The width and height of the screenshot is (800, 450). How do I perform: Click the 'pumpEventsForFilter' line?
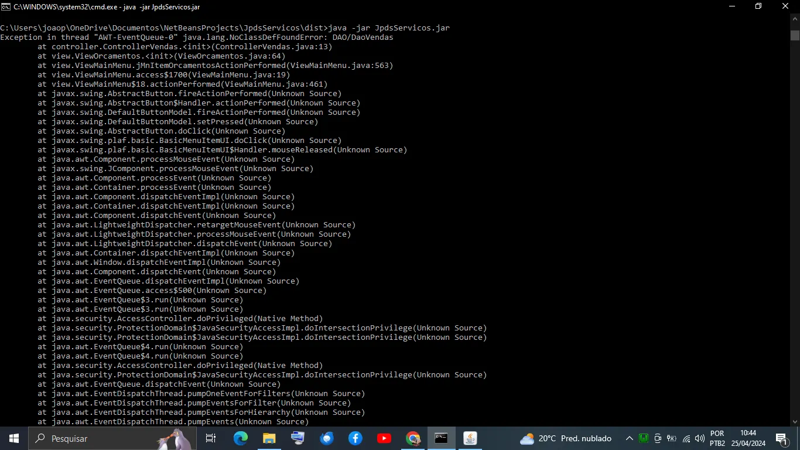[x=194, y=403]
